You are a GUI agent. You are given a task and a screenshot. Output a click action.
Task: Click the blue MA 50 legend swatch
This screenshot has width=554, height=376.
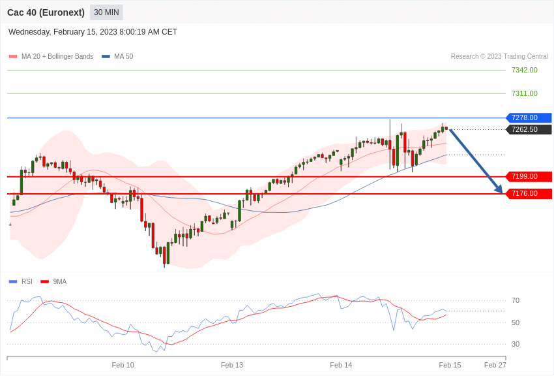[106, 57]
